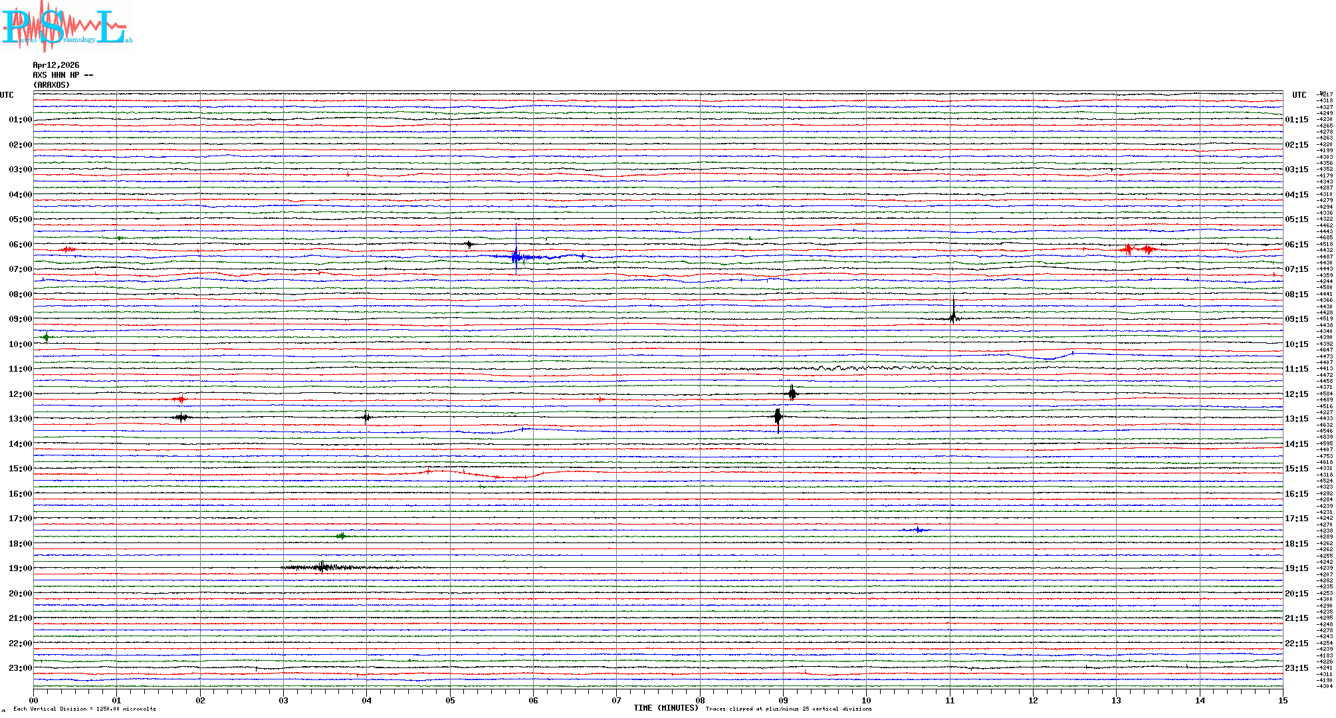Click the PSL Seismology Lab logo
The image size is (1336, 718).
click(x=66, y=27)
